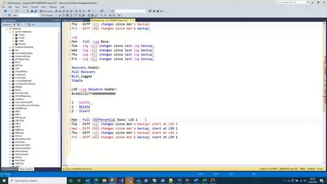This screenshot has height=184, width=327.
Task: Expand the AdventureWorks database node
Action: tap(10, 56)
